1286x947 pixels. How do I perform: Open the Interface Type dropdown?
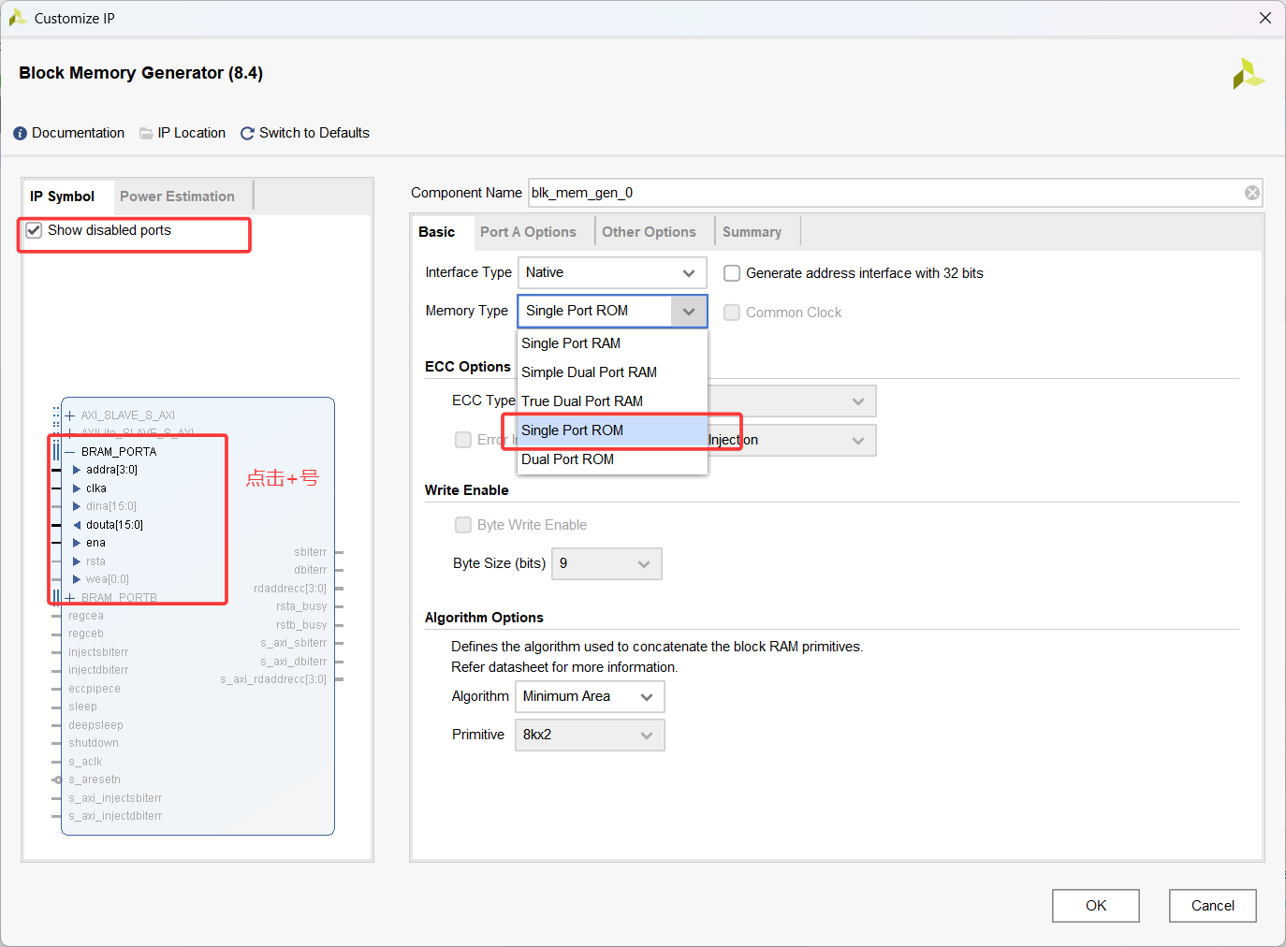tap(612, 273)
